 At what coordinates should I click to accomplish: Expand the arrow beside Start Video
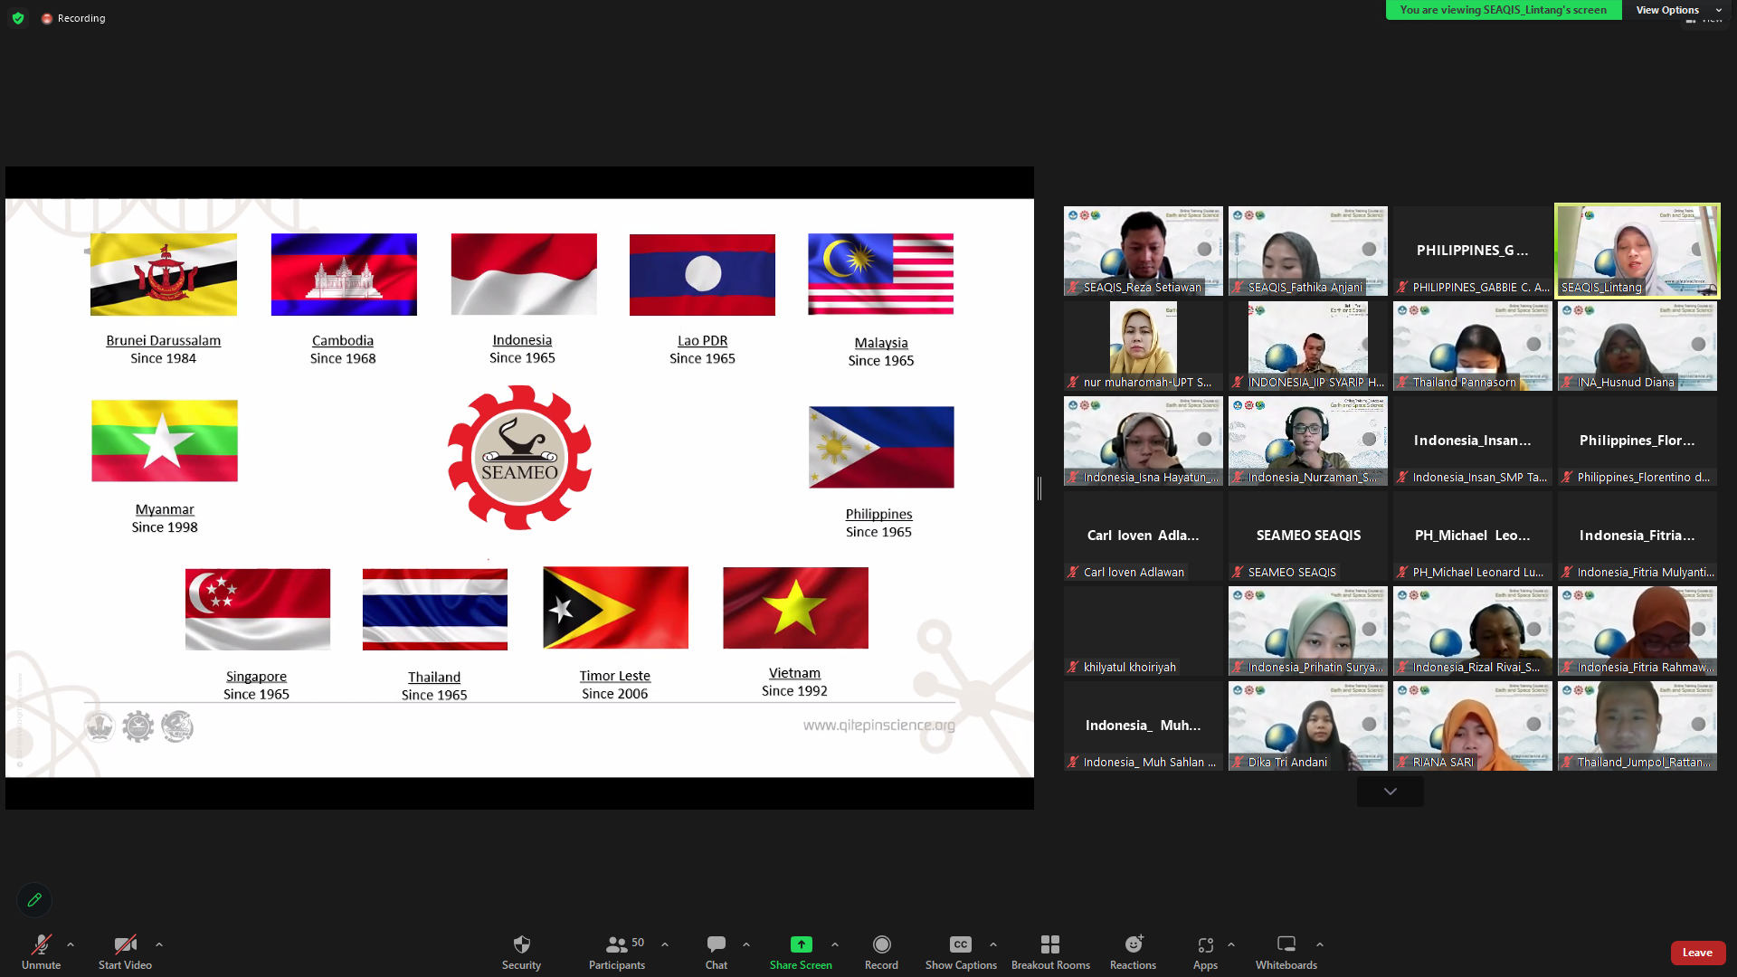(x=159, y=944)
